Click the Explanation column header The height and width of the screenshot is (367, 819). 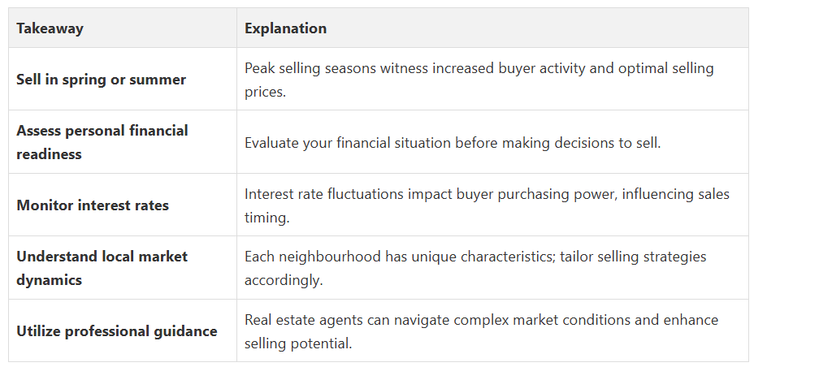(x=492, y=28)
